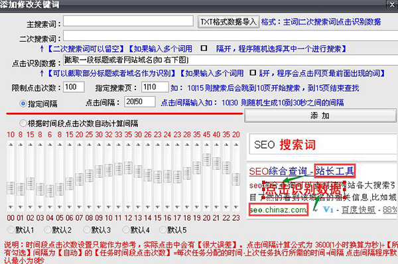Viewport: 398px width, 264px height.
Task: Click the down arrow on hour 18 slider
Action: (187, 207)
